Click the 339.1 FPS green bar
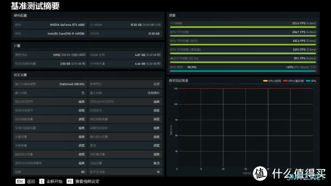Image resolution: width=331 pixels, height=186 pixels. click(x=243, y=53)
